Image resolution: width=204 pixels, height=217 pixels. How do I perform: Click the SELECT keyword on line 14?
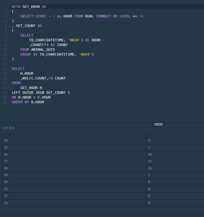[x=18, y=69]
